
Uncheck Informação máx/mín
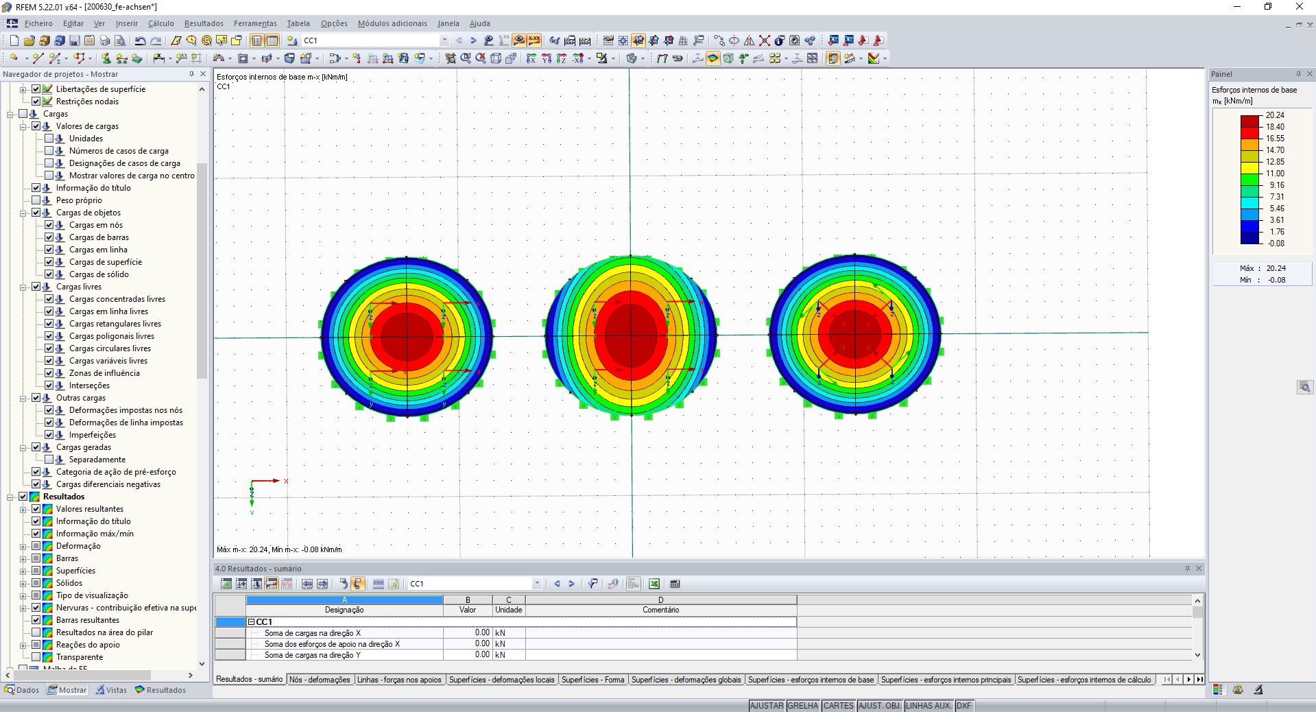(x=36, y=534)
